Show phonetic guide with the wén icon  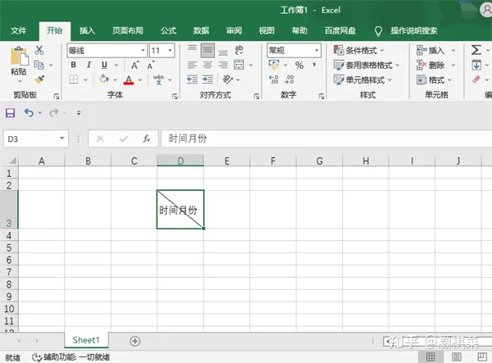[158, 79]
